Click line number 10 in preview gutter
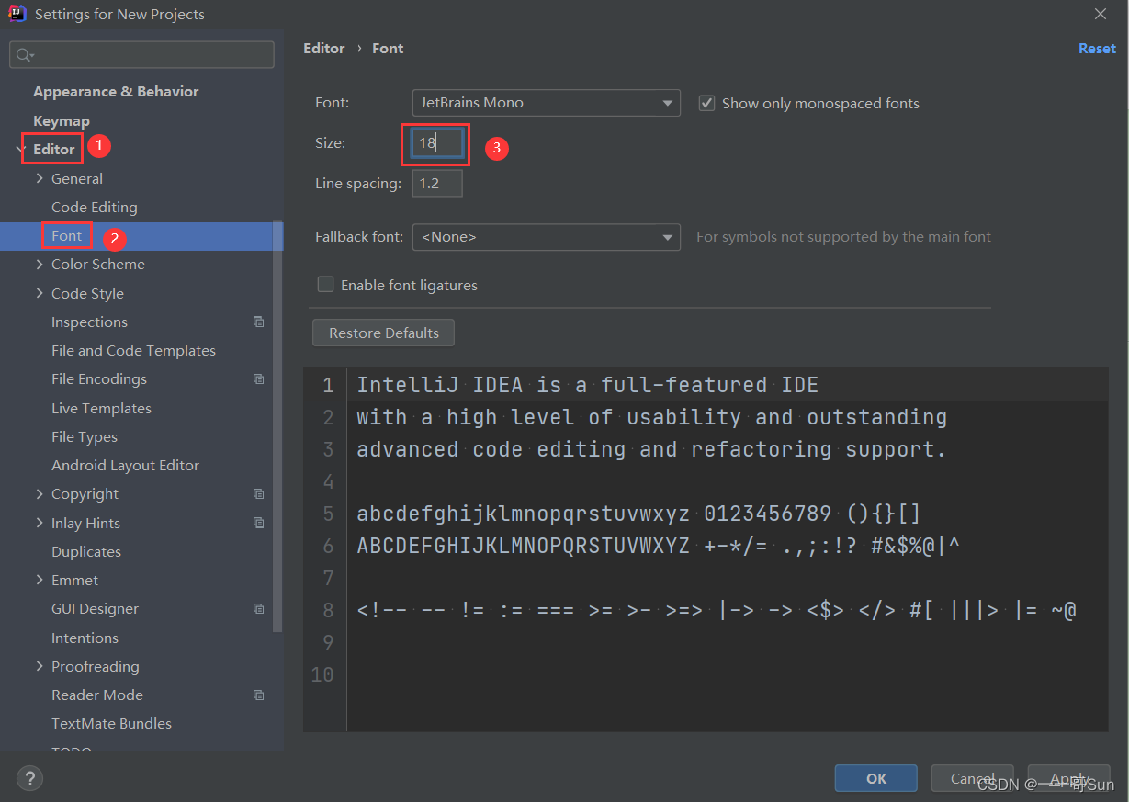1129x802 pixels. click(x=322, y=674)
